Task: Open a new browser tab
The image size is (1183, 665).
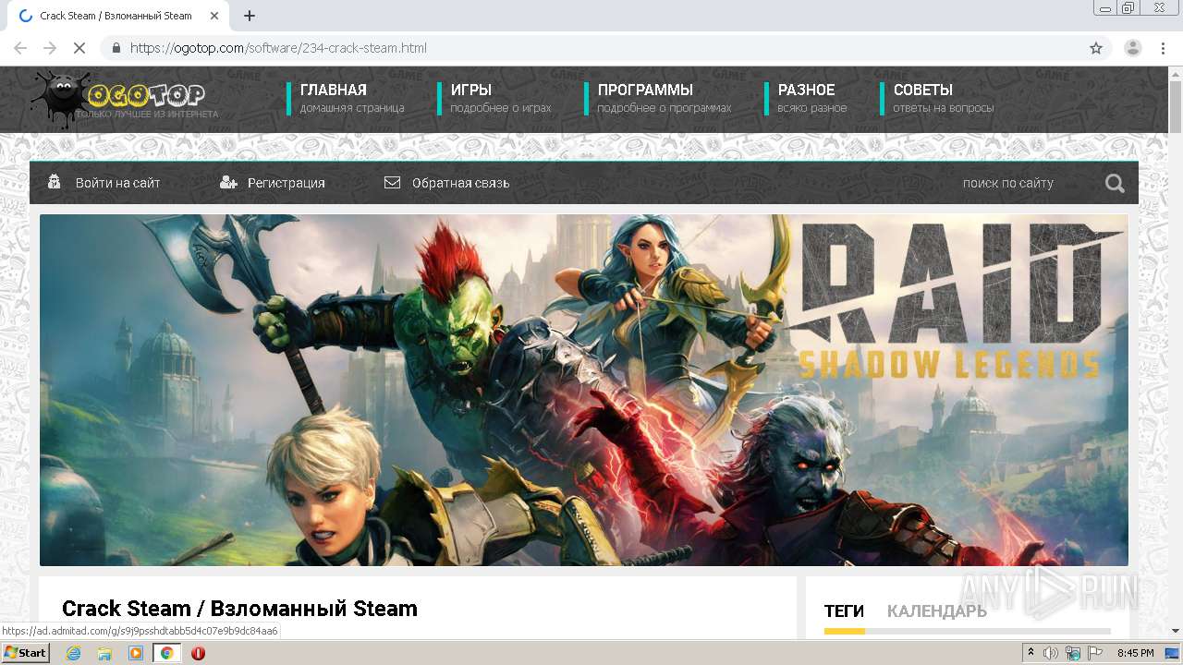Action: click(250, 16)
